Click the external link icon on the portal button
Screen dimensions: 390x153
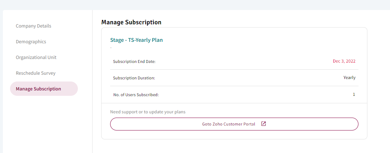[264, 124]
